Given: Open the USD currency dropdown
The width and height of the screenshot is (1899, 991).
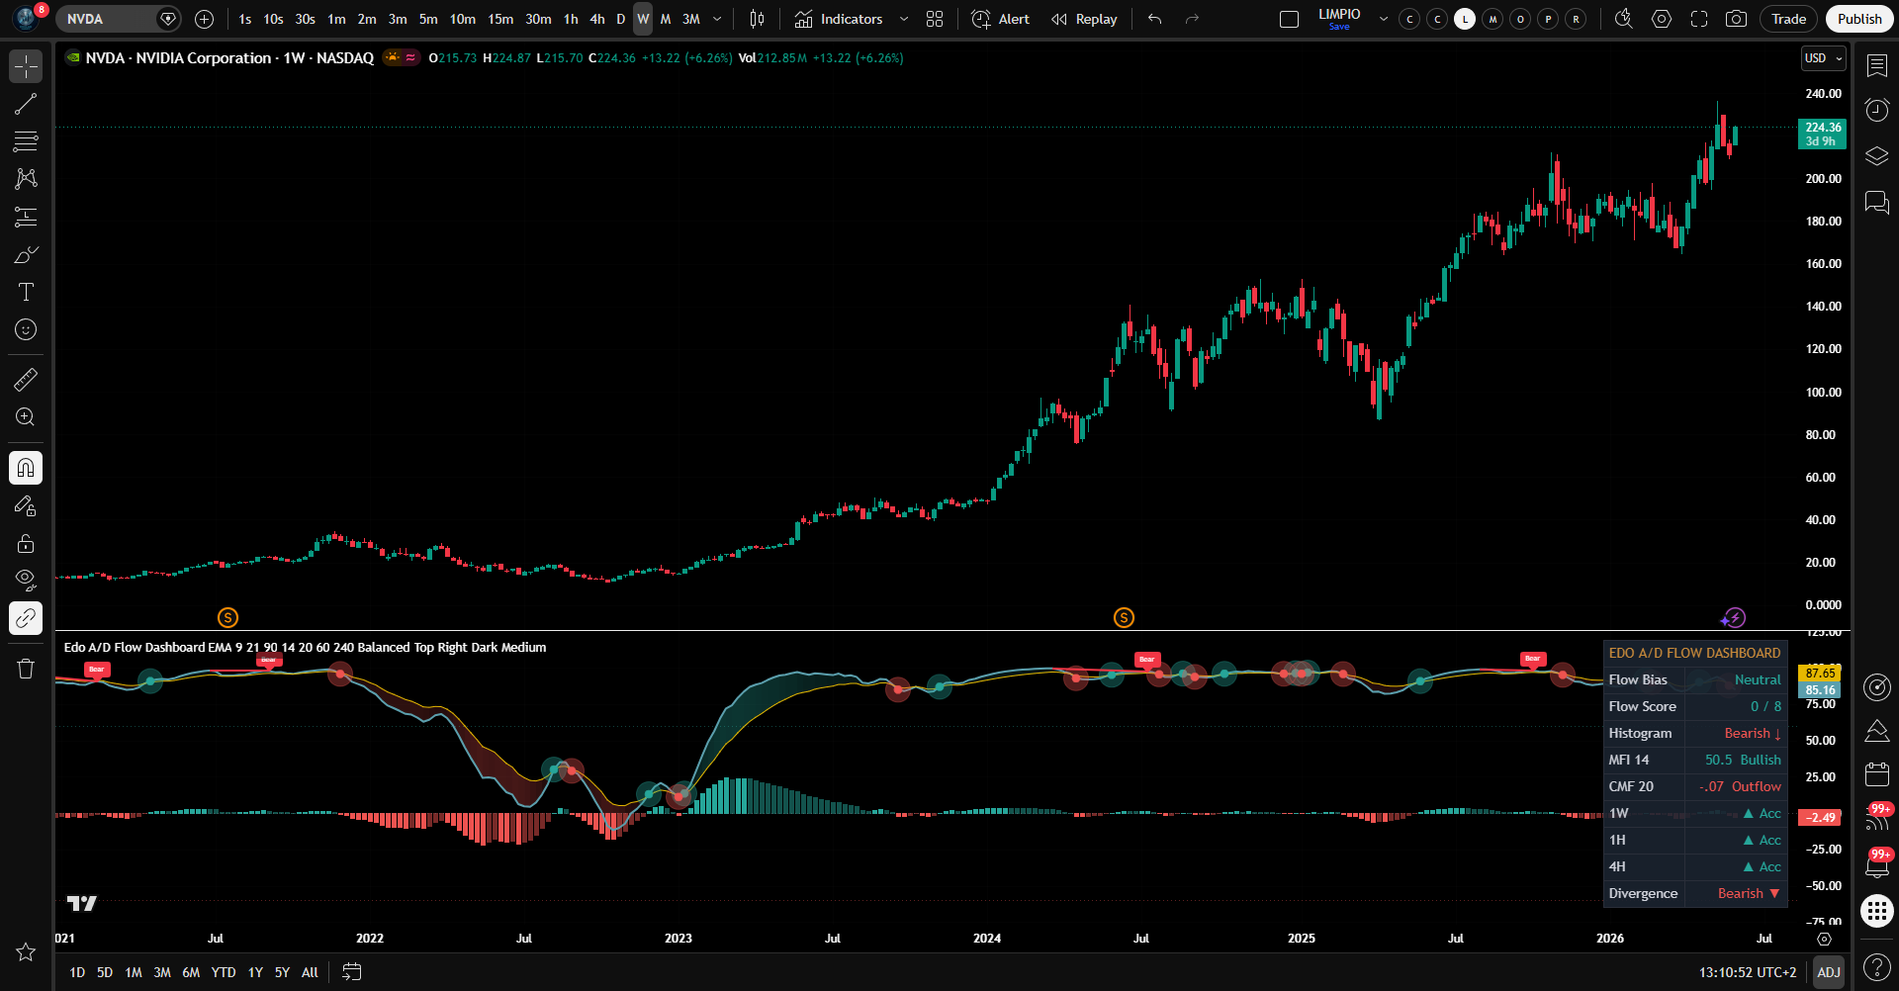Looking at the screenshot, I should click(x=1824, y=58).
